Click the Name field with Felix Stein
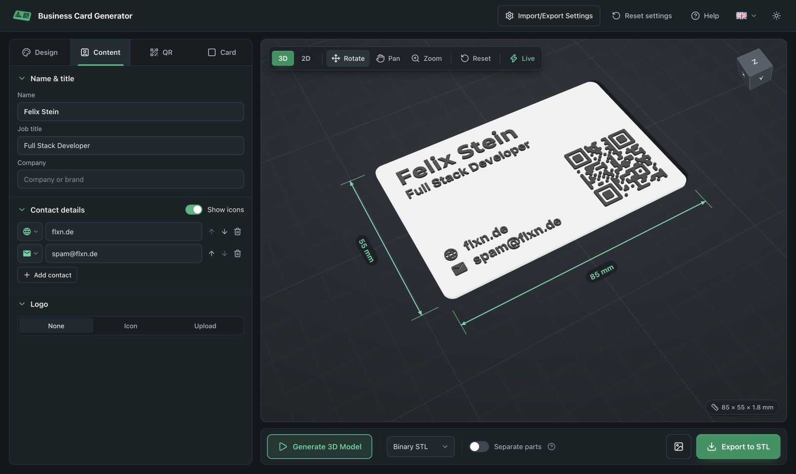The image size is (796, 474). [x=131, y=112]
